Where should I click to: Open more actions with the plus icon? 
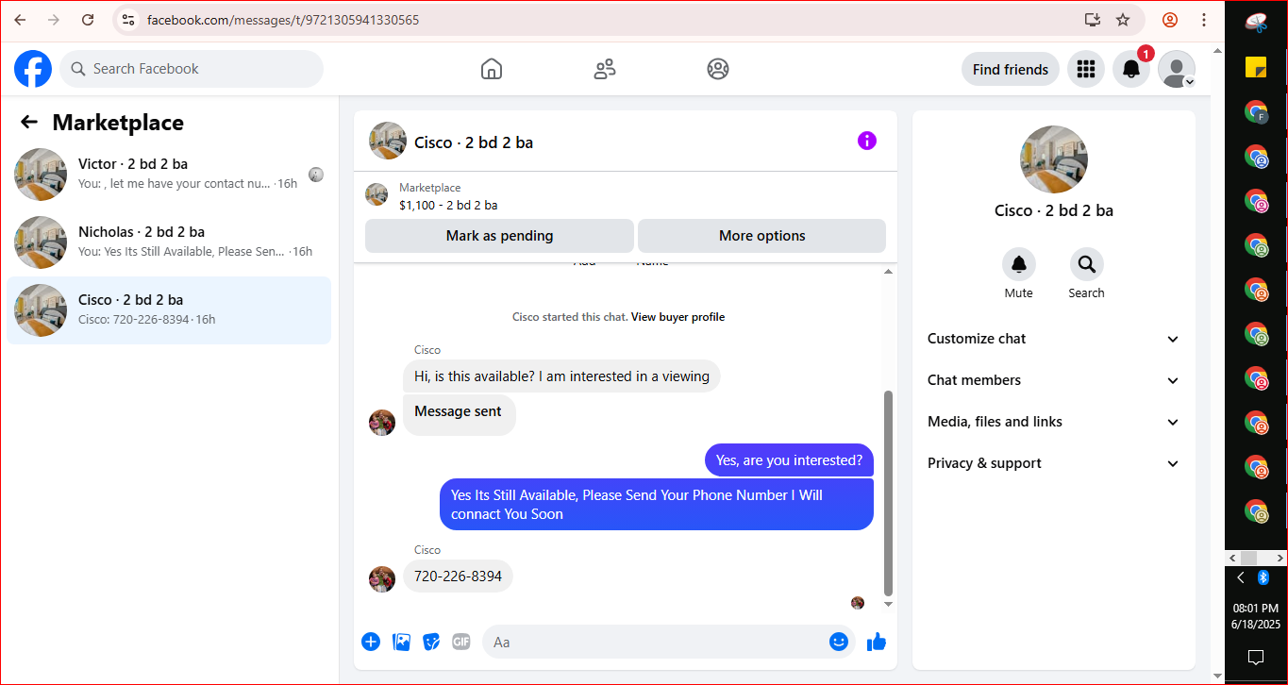tap(371, 642)
